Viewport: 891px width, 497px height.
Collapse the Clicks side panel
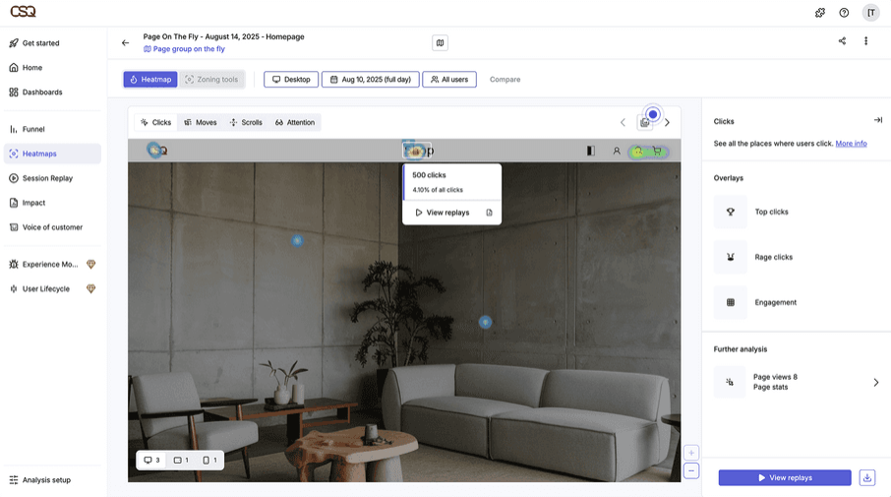[x=877, y=120]
